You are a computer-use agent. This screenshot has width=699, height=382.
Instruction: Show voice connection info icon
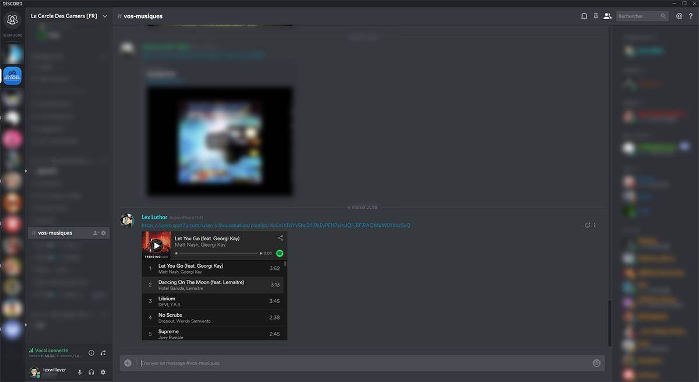click(91, 353)
